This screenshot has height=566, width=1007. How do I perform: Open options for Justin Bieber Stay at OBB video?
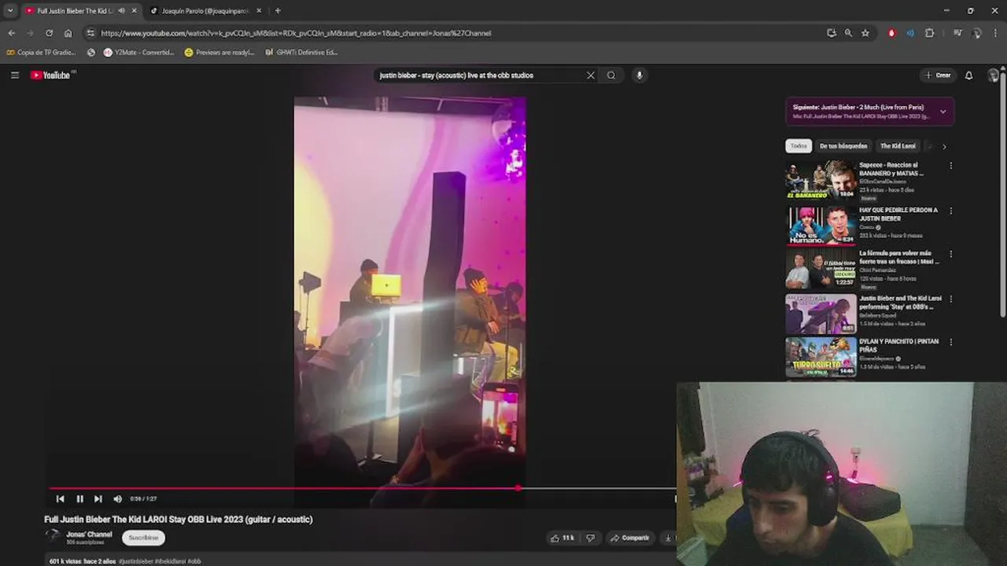click(951, 299)
